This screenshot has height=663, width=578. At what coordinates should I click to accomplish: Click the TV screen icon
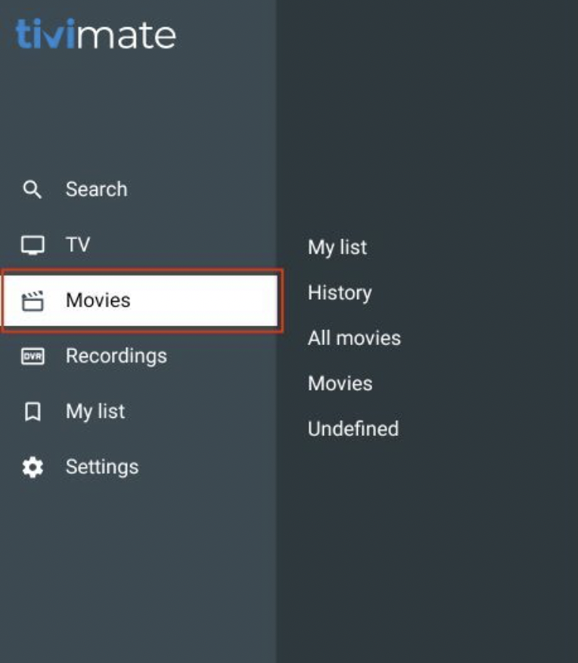(x=32, y=245)
